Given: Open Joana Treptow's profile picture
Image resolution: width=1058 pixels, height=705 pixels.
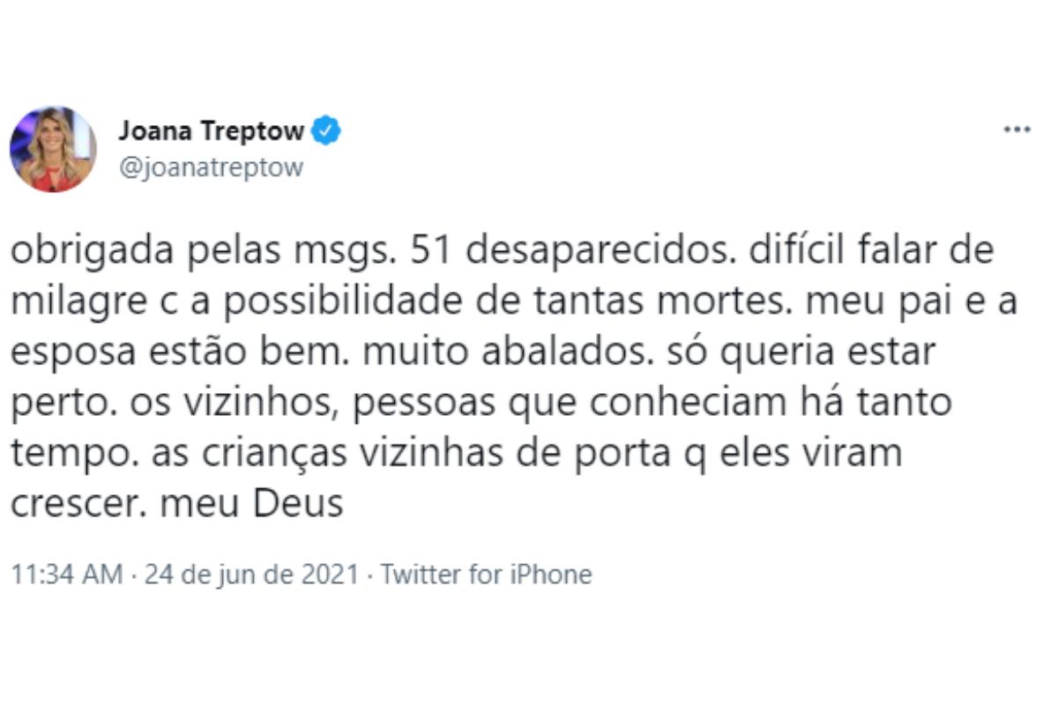Looking at the screenshot, I should coord(53,149).
